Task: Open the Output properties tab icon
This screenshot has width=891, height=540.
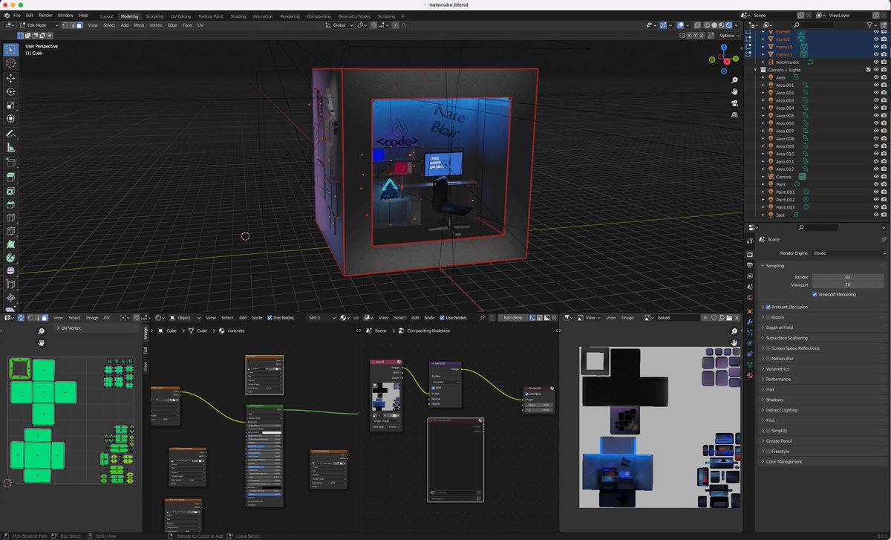Action: (x=750, y=265)
